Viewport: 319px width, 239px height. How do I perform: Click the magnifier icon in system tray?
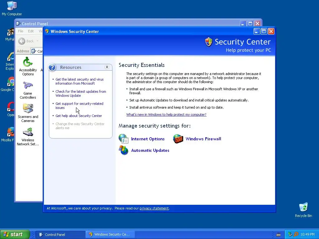coord(296,234)
